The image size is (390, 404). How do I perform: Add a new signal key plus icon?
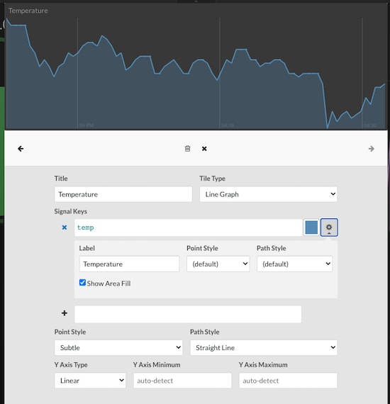[x=65, y=313]
